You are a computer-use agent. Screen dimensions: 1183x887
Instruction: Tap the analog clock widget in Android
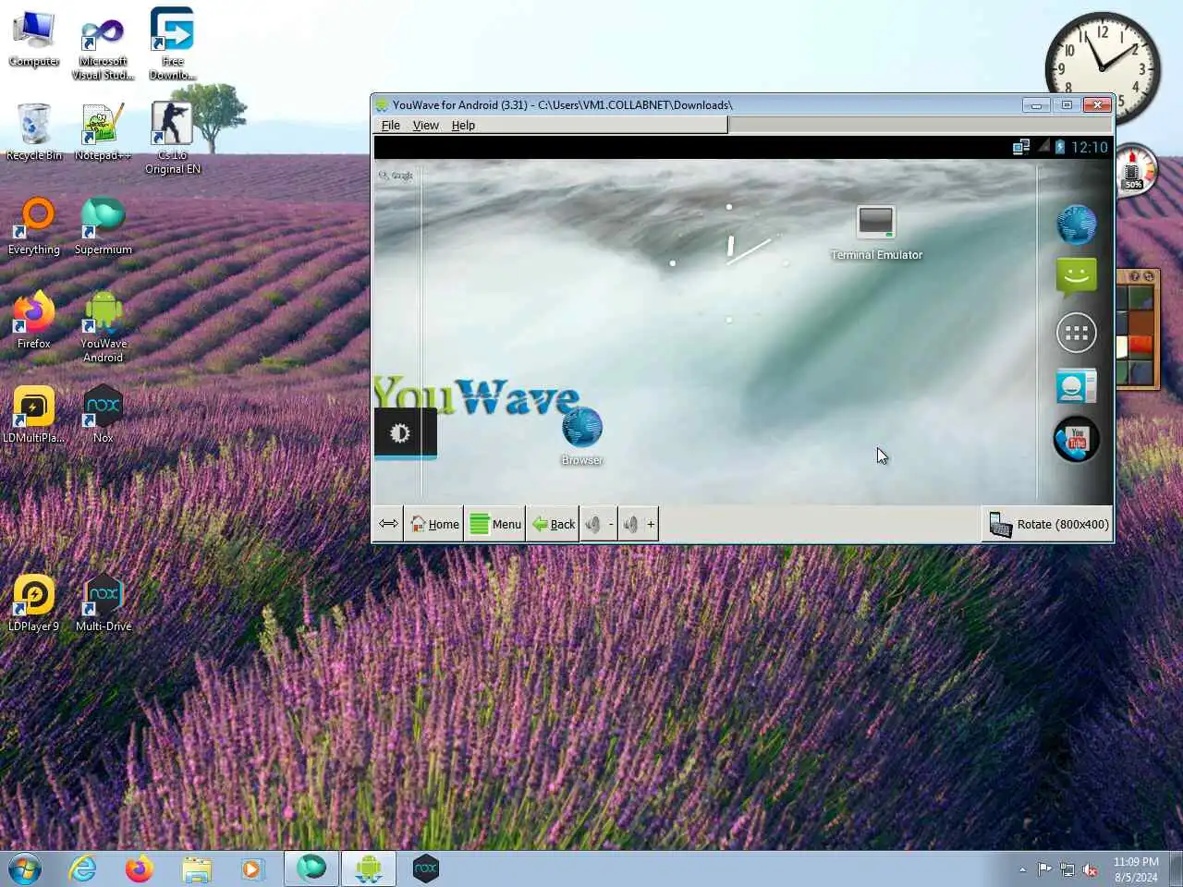[x=729, y=262]
